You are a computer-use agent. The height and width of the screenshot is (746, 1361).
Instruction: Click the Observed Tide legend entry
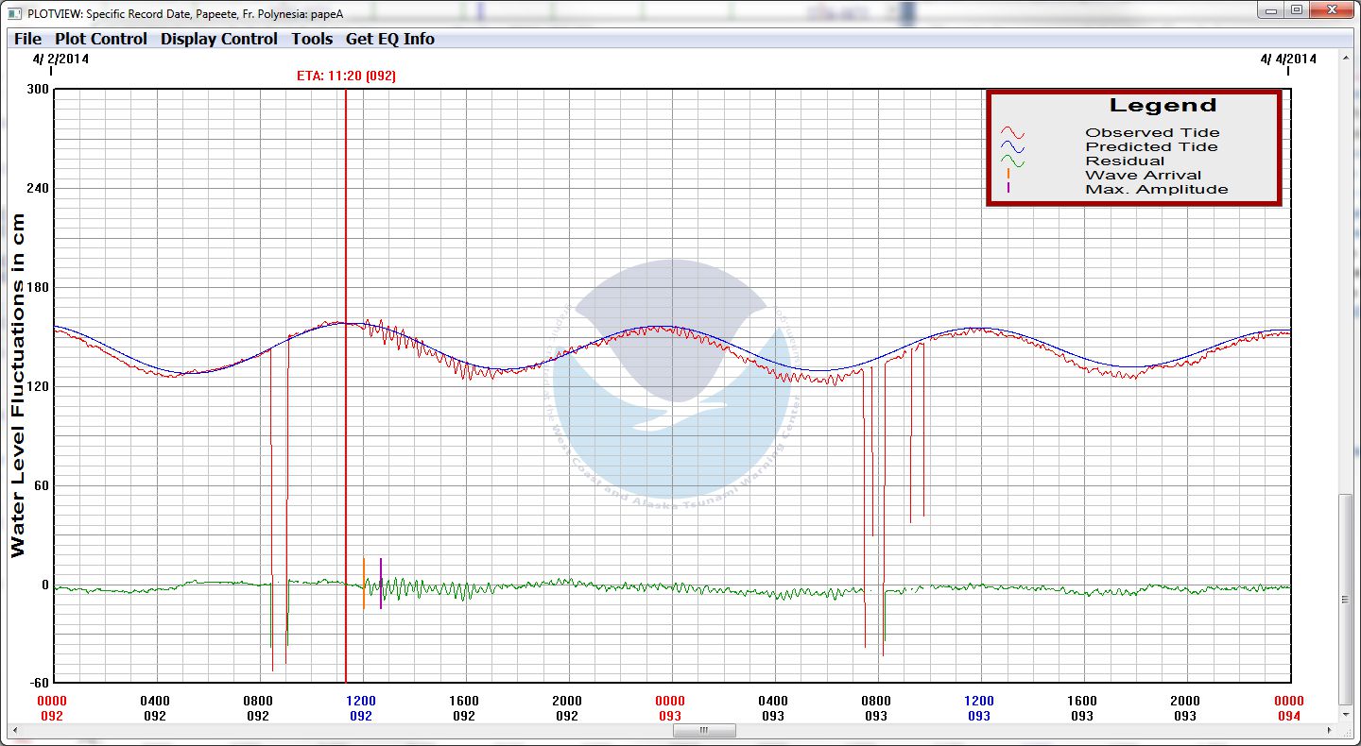coord(1152,133)
